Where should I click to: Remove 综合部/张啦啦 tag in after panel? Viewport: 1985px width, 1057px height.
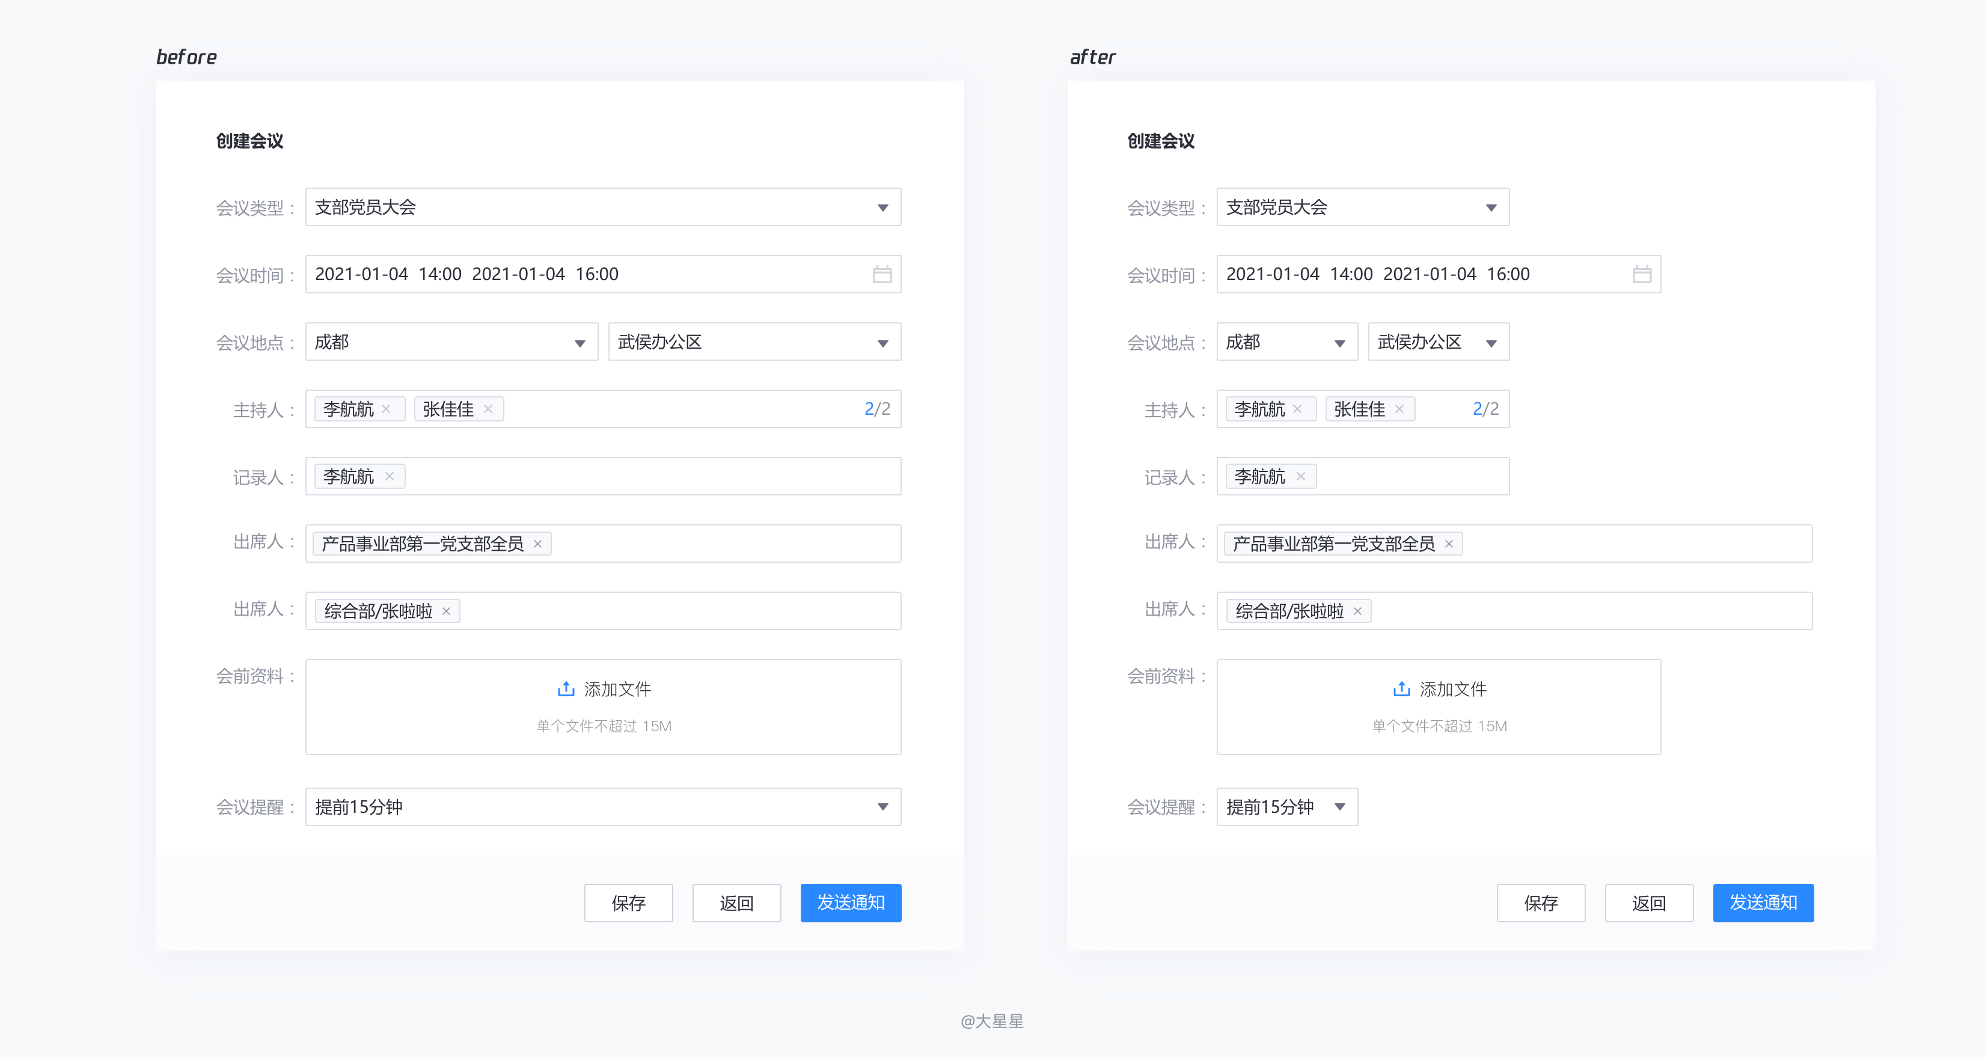[1358, 611]
